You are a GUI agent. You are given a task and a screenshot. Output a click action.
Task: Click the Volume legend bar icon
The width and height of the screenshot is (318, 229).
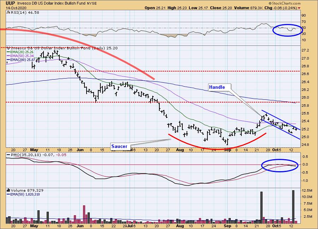click(x=8, y=190)
